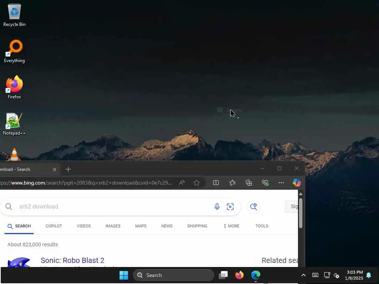379x284 pixels.
Task: Open the touch keyboard tray icon
Action: pos(315,275)
